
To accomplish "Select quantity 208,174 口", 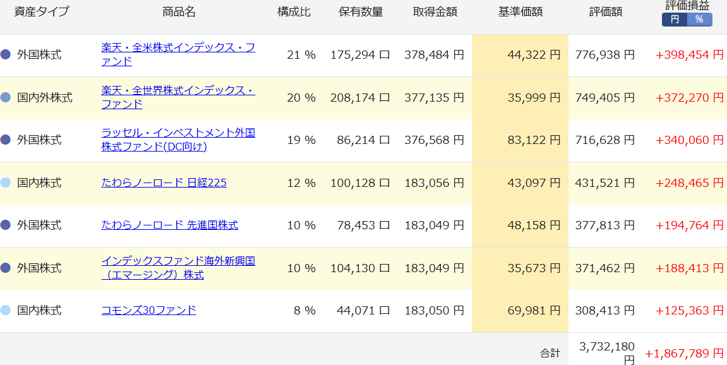I will pos(360,97).
